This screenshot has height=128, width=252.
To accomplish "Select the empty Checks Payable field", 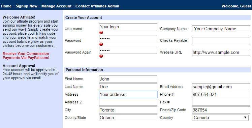I will pyautogui.click(x=221, y=41).
